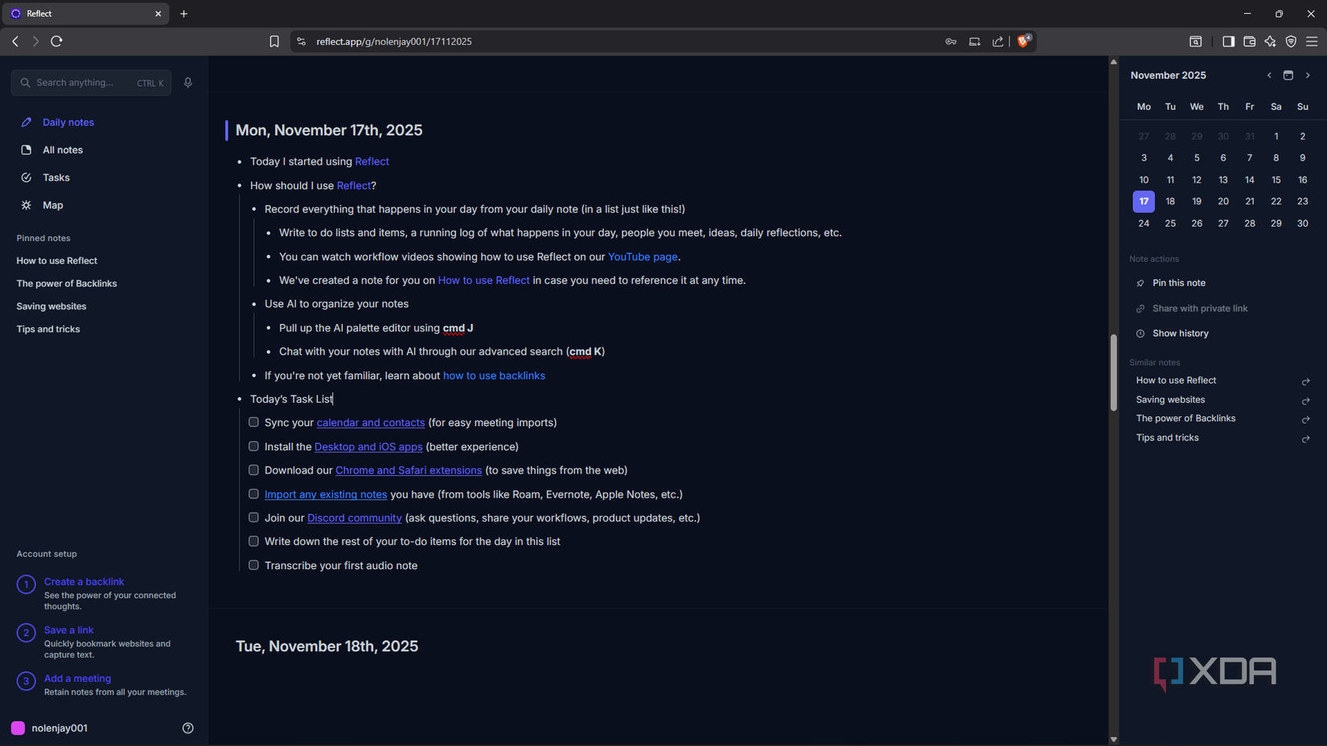Show history for this note
This screenshot has height=746, width=1327.
[1180, 333]
